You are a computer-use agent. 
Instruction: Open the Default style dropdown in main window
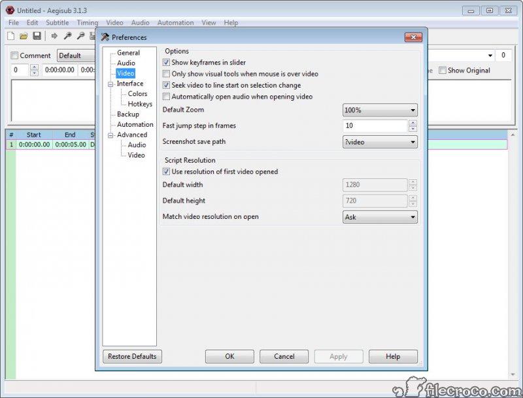(x=76, y=56)
